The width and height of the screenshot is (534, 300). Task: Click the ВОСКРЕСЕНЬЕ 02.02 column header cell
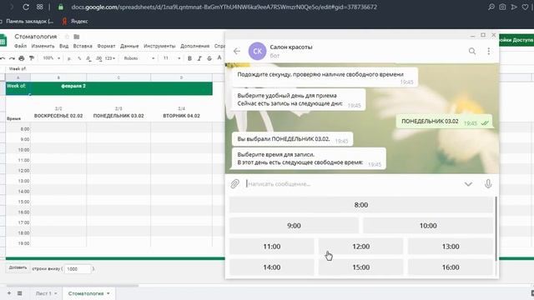(58, 116)
